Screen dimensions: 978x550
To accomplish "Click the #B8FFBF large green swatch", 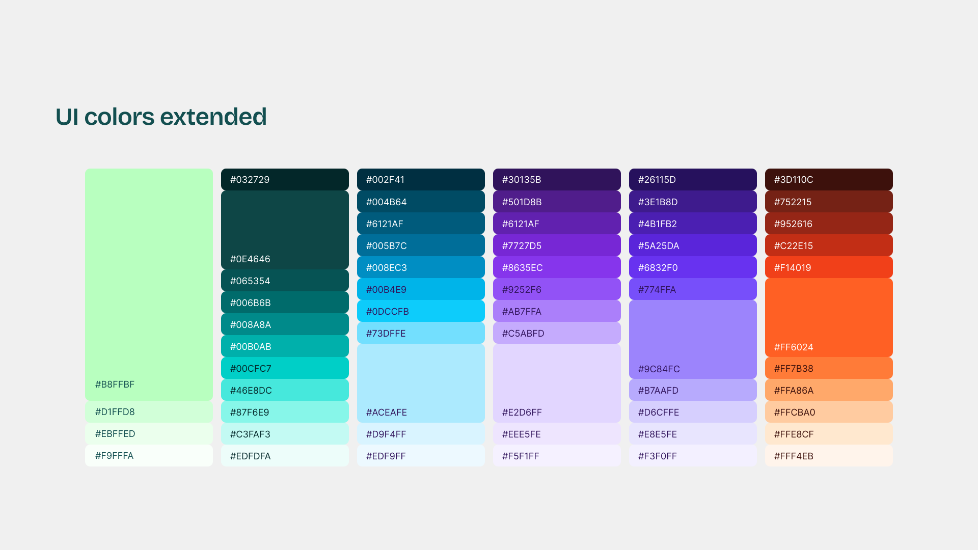I will [149, 284].
